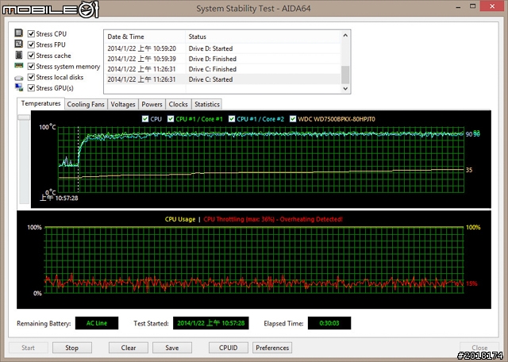Uncheck the Stress FPU checkbox
This screenshot has width=508, height=362.
pyautogui.click(x=31, y=44)
